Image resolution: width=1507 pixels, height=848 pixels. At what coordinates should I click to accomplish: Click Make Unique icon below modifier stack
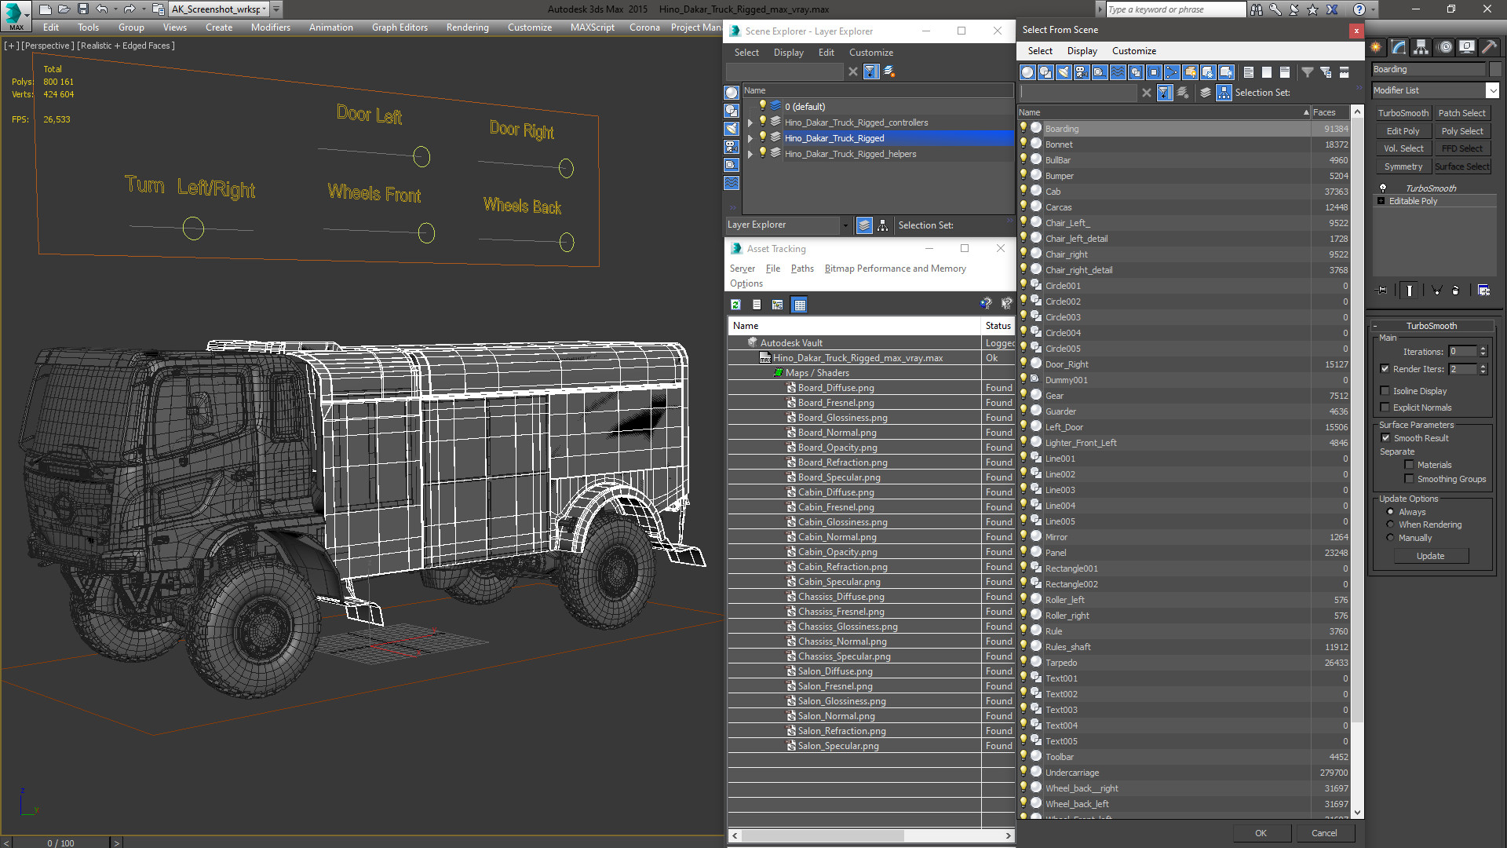[x=1437, y=291]
